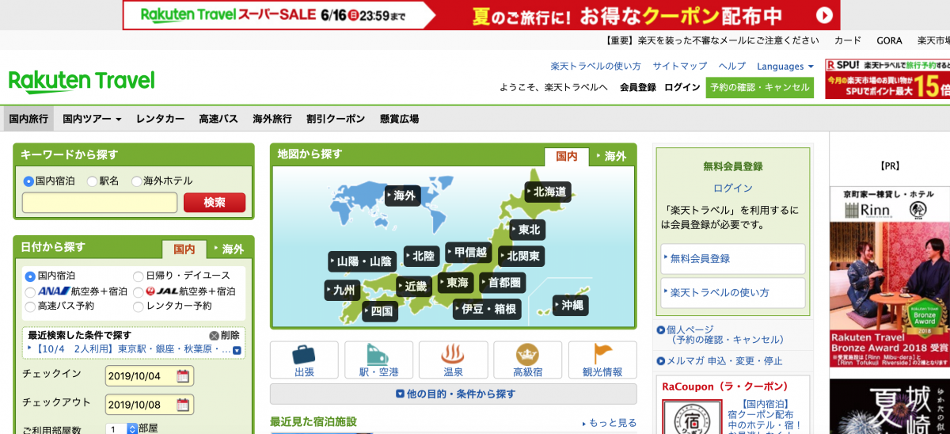Open 無料会員登録 box link
This screenshot has width=950, height=434.
click(x=733, y=258)
